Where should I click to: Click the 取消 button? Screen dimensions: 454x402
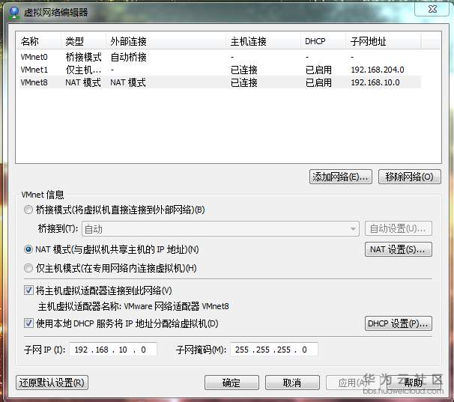292,383
